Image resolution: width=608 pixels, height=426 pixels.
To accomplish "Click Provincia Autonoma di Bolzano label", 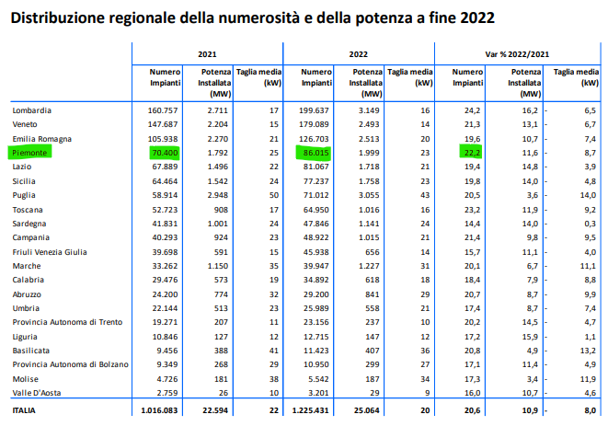I will (x=70, y=364).
